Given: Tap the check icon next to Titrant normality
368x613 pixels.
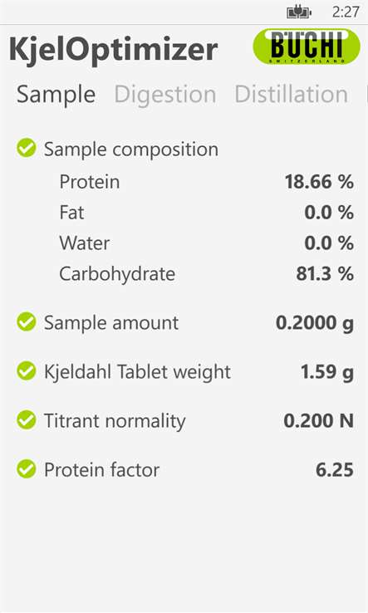Looking at the screenshot, I should (27, 420).
